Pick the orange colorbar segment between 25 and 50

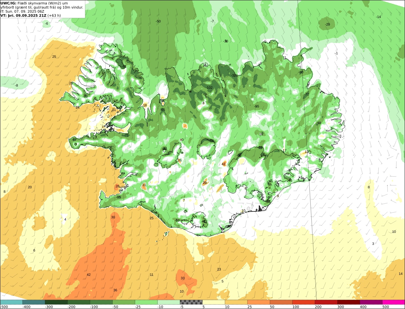click(259, 302)
